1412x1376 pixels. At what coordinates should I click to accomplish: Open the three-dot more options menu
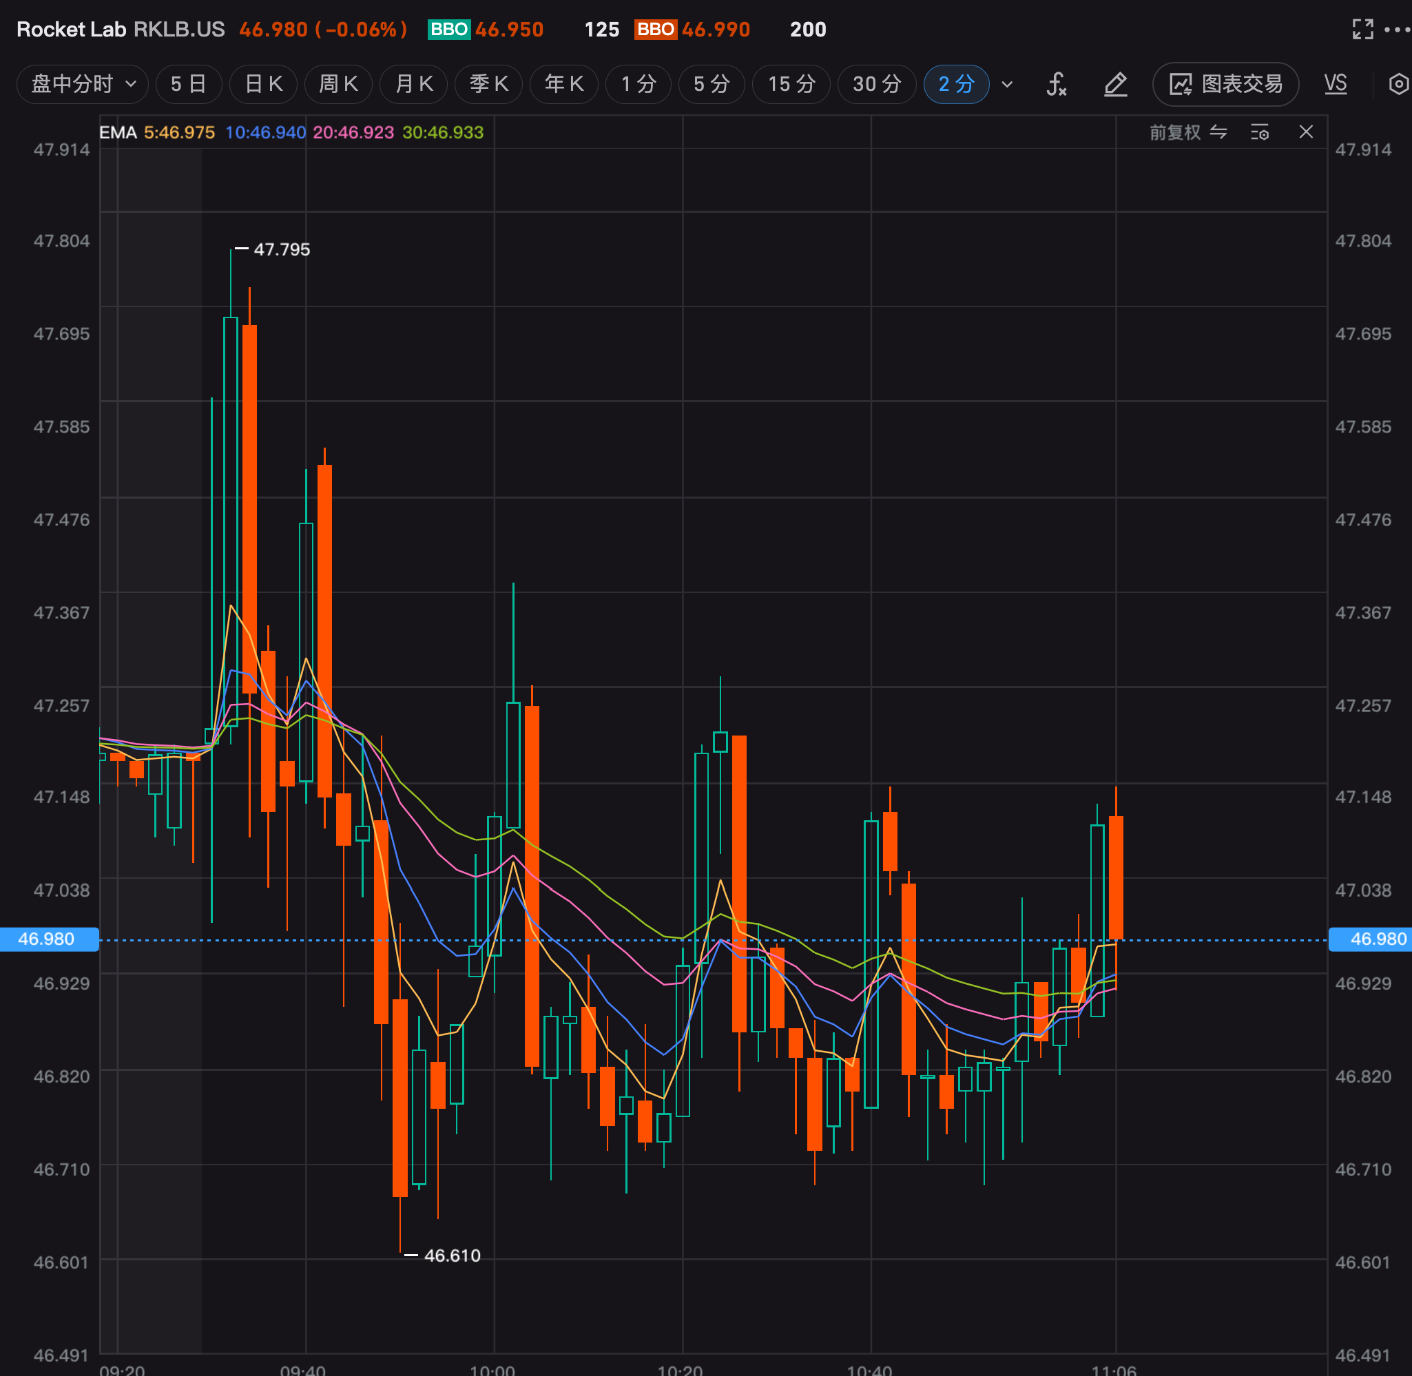(x=1397, y=29)
